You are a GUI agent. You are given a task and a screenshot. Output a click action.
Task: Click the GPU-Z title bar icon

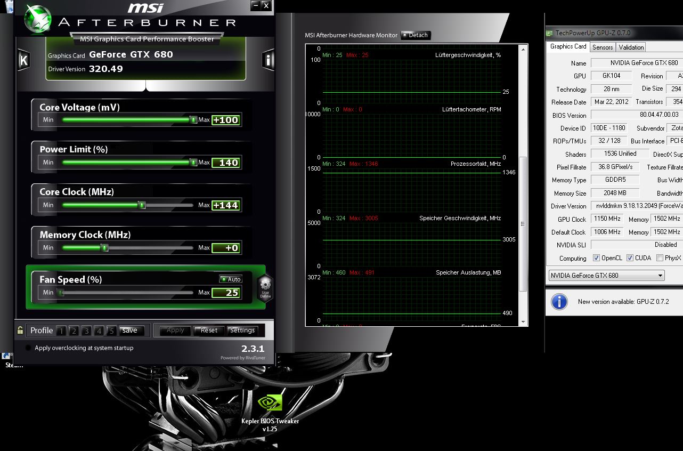coord(549,33)
